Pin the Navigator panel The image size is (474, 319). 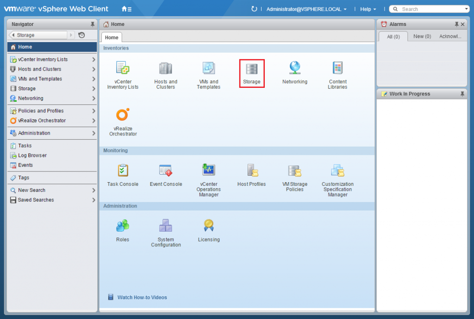[x=93, y=24]
